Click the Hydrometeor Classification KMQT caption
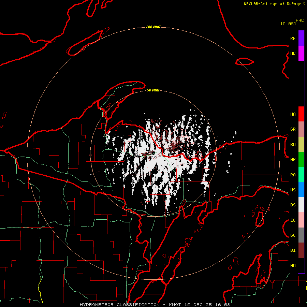This screenshot has width=307, height=307. click(x=155, y=305)
